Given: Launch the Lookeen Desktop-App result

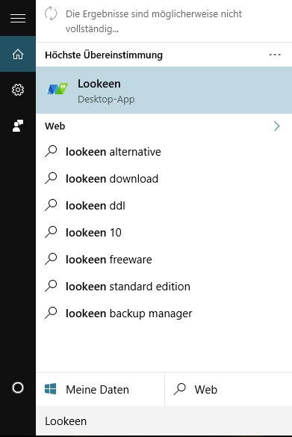Looking at the screenshot, I should coord(164,90).
